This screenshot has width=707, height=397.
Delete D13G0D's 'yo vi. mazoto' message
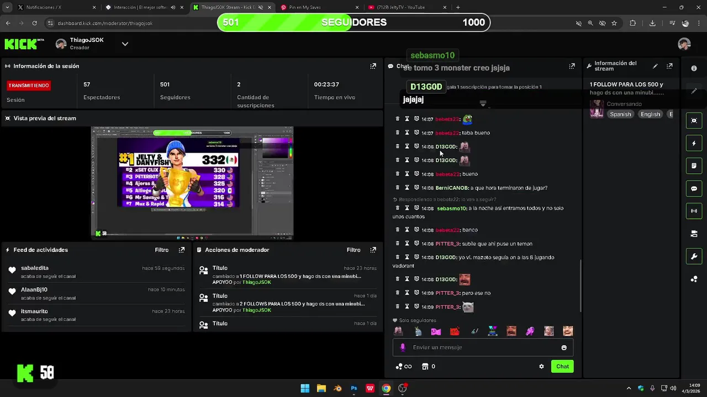click(x=397, y=257)
